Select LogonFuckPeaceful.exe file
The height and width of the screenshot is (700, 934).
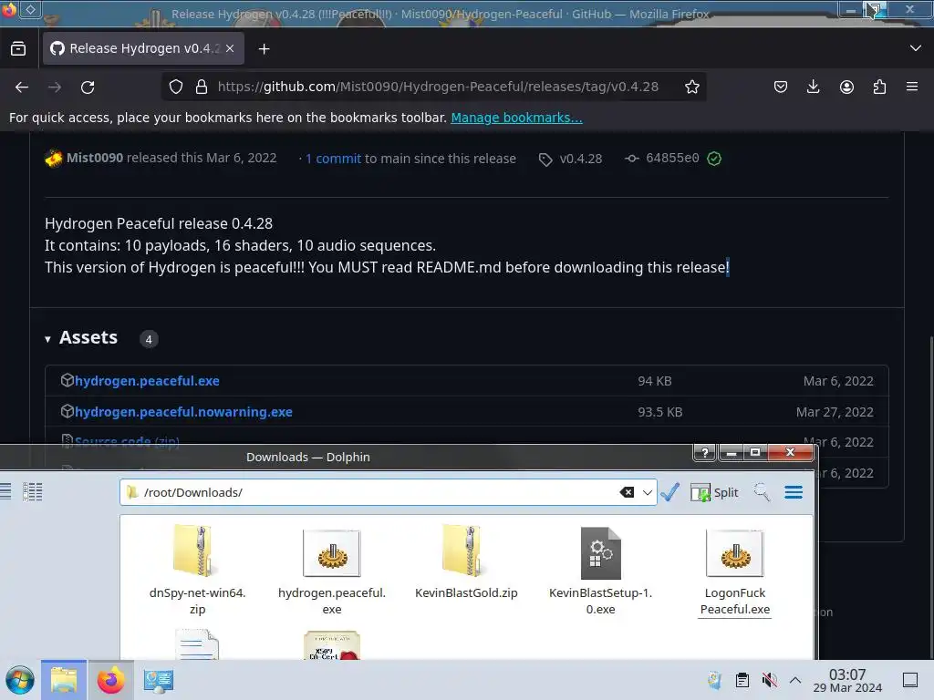tap(734, 571)
